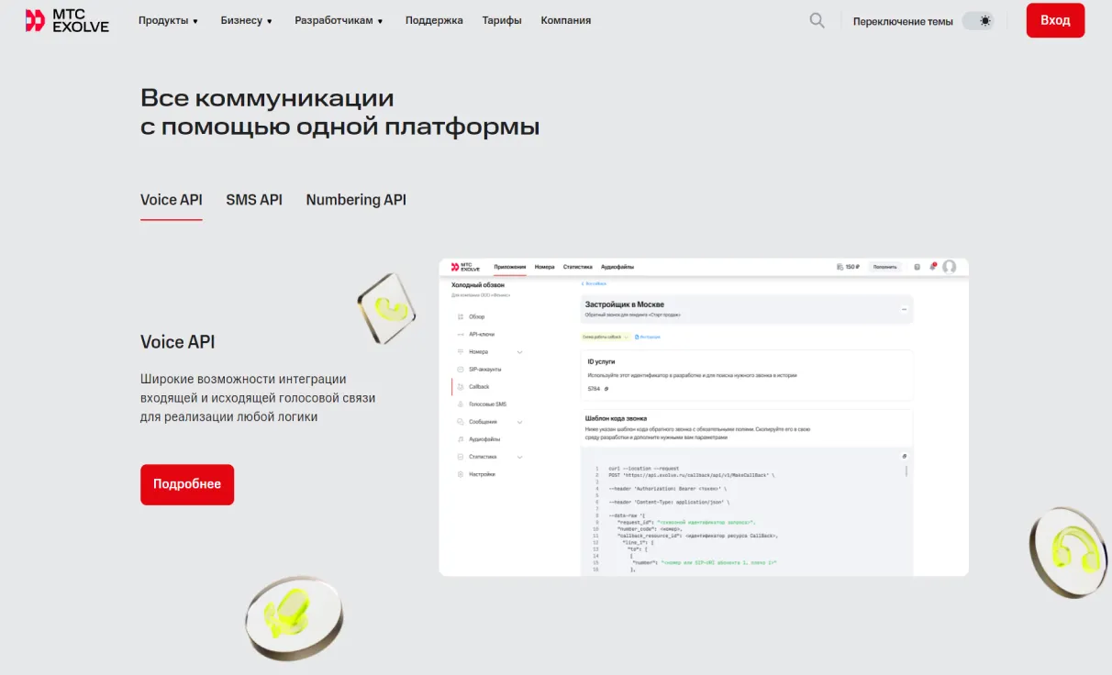Expand the Разработчикам dropdown menu
The image size is (1112, 675).
pyautogui.click(x=339, y=20)
